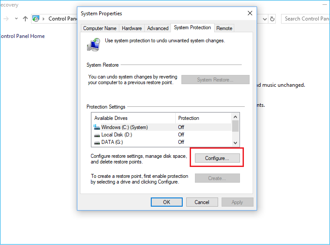Image resolution: width=330 pixels, height=245 pixels.
Task: Confirm with the OK button
Action: coord(167,202)
